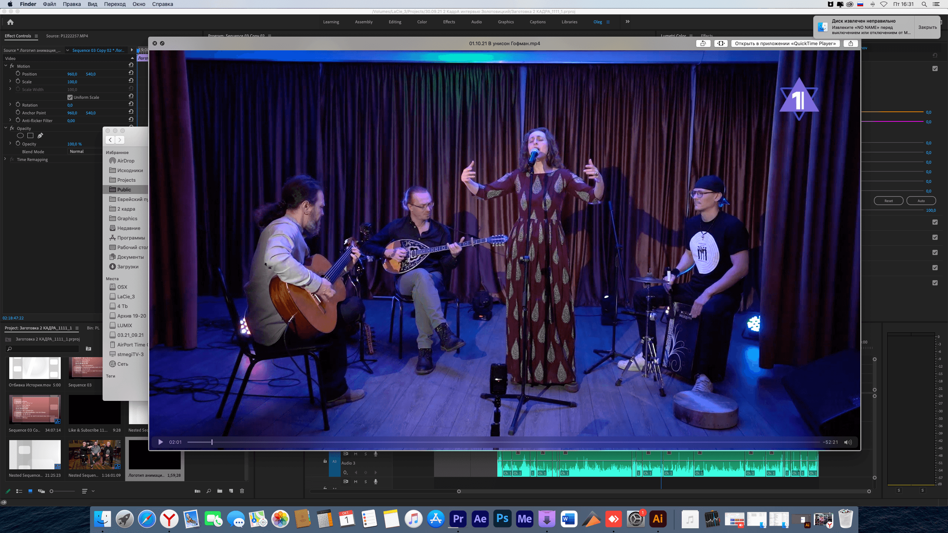Reset the Rotation parameter

(x=131, y=104)
